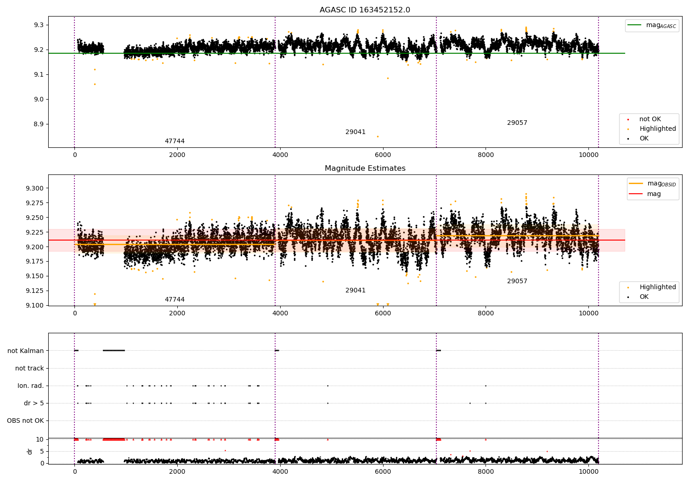Click the 9.100 y-axis tick label

click(x=35, y=305)
